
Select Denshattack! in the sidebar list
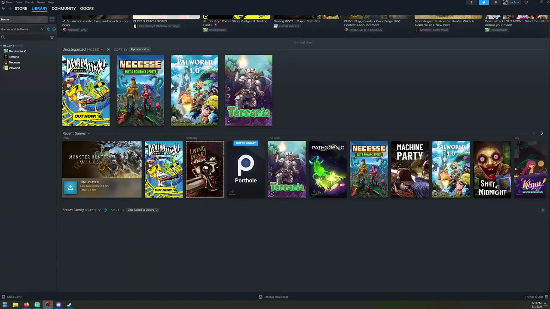(17, 51)
